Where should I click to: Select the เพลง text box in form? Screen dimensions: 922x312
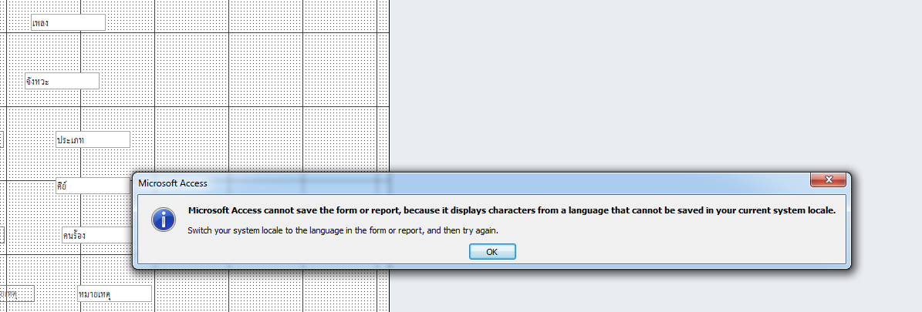[68, 23]
